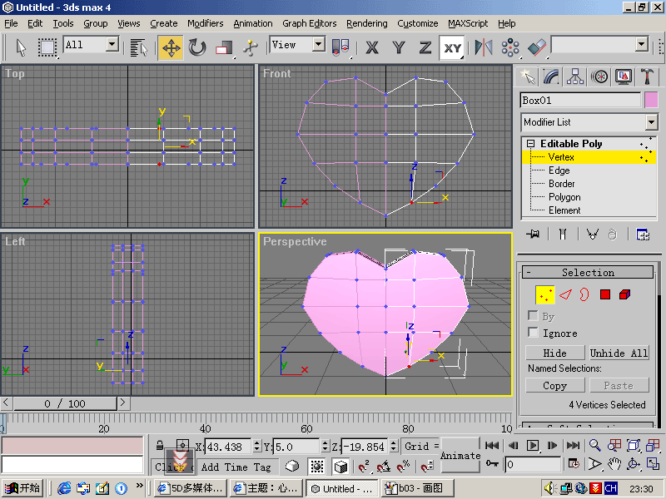Click the Pin Stack icon

point(533,234)
